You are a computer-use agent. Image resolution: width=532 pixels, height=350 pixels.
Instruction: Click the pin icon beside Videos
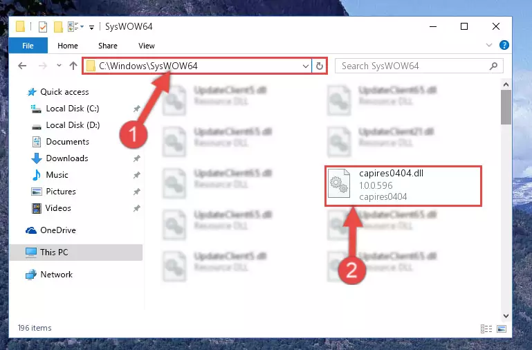(x=136, y=208)
